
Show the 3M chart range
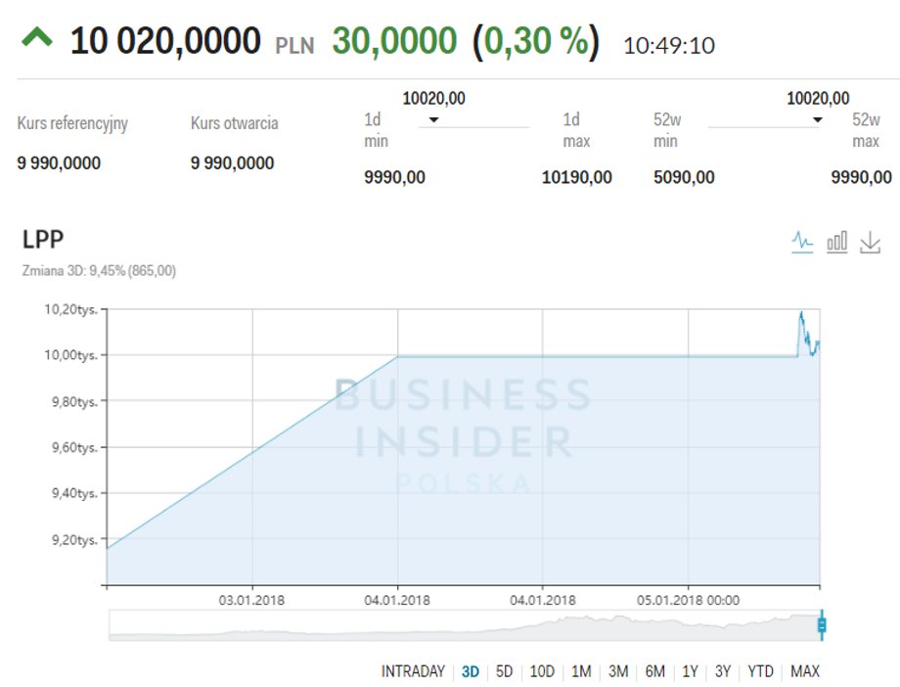tap(618, 671)
